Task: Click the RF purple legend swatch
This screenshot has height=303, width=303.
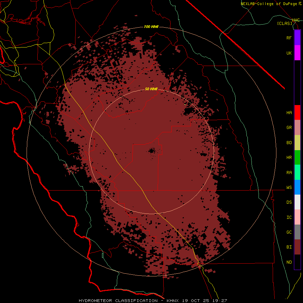Action: [x=297, y=38]
